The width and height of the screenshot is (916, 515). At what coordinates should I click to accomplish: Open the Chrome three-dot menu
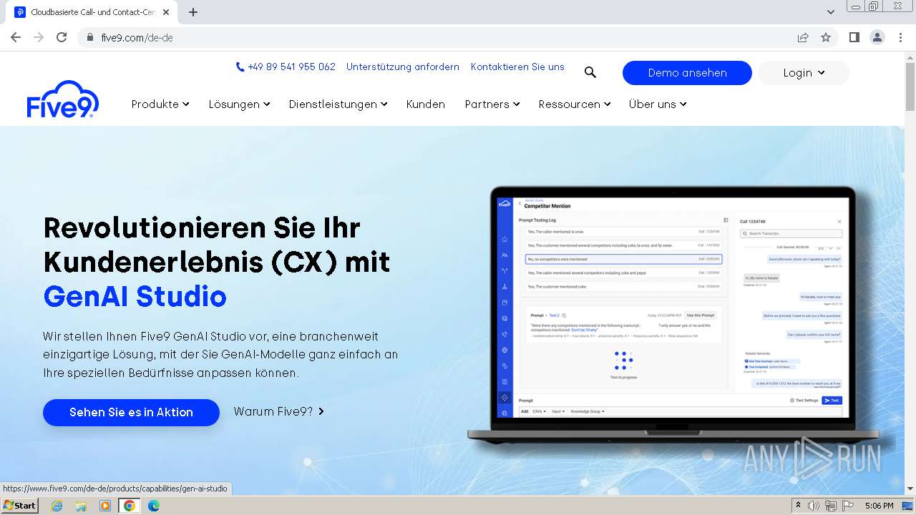pos(900,37)
